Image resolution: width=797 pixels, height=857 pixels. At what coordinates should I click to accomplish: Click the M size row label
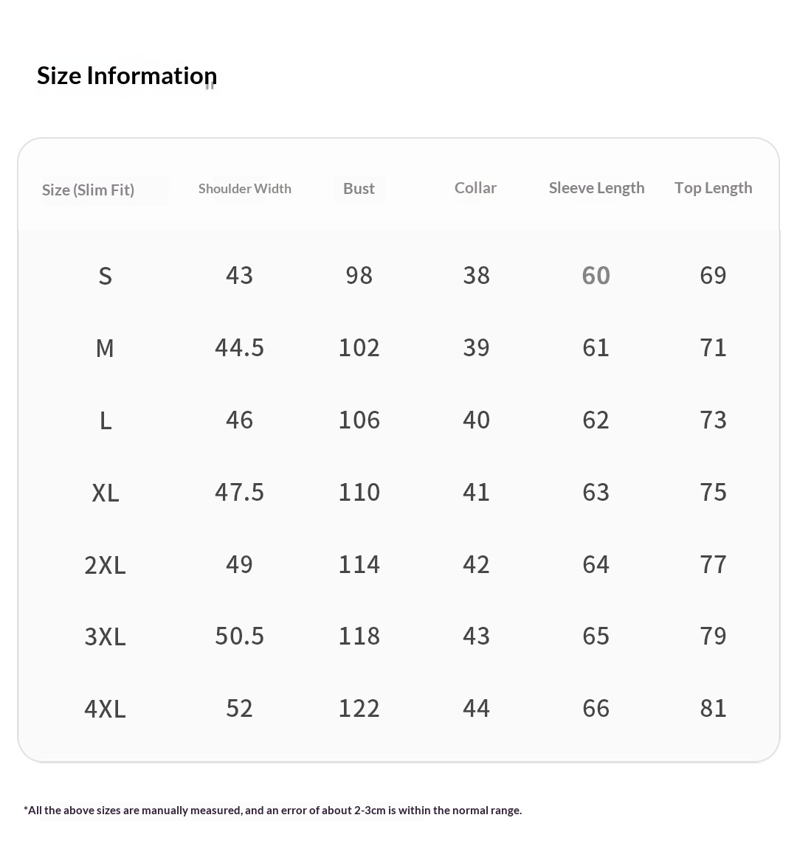[105, 348]
